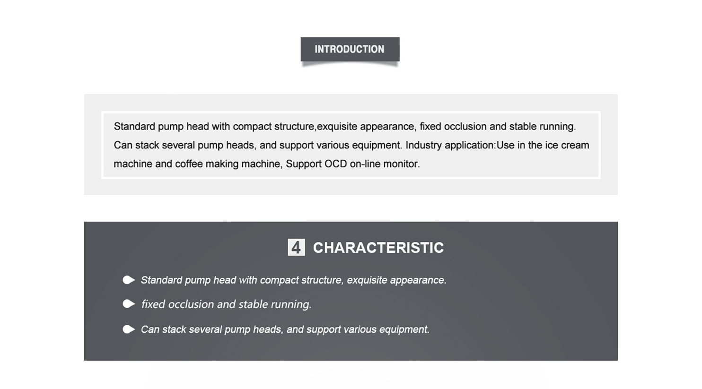Click the word 'exquisite appearance' in the first bullet

396,280
